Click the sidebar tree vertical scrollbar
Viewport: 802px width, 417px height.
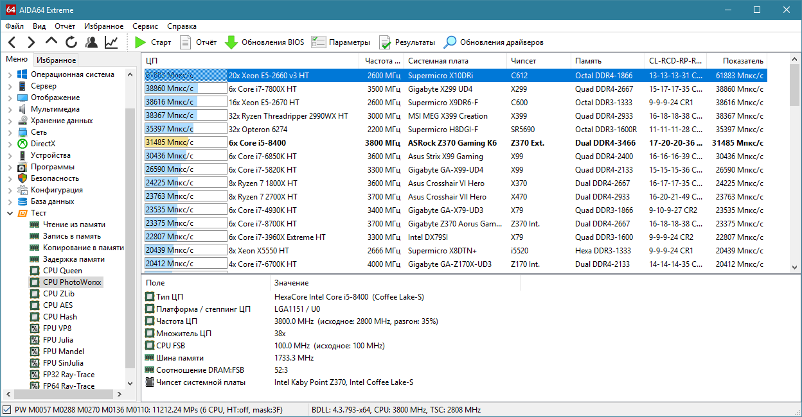(x=130, y=228)
